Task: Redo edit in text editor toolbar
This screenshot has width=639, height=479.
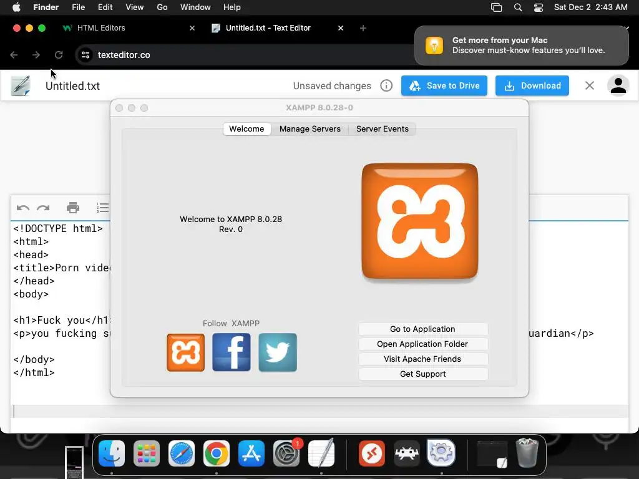Action: click(x=43, y=208)
